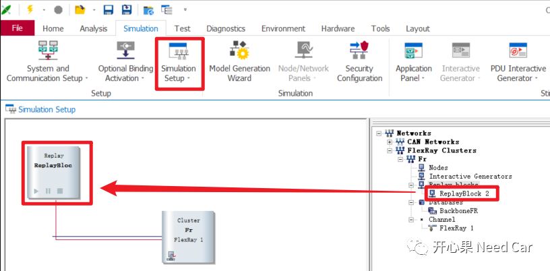The width and height of the screenshot is (550, 271).
Task: Collapse the Networks root node
Action: [379, 133]
